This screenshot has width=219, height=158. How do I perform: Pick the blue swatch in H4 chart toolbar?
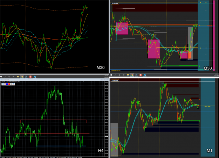click(7, 84)
